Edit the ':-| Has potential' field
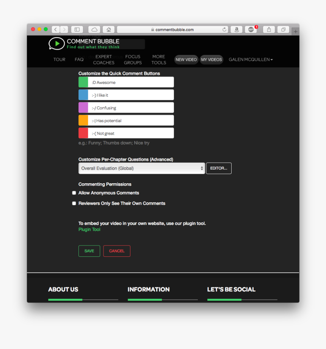 click(x=131, y=120)
